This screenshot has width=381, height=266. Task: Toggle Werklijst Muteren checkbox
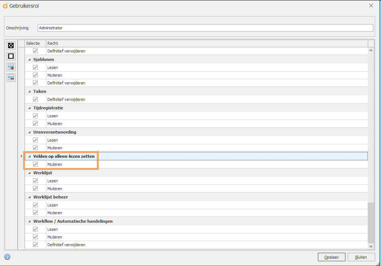click(36, 189)
